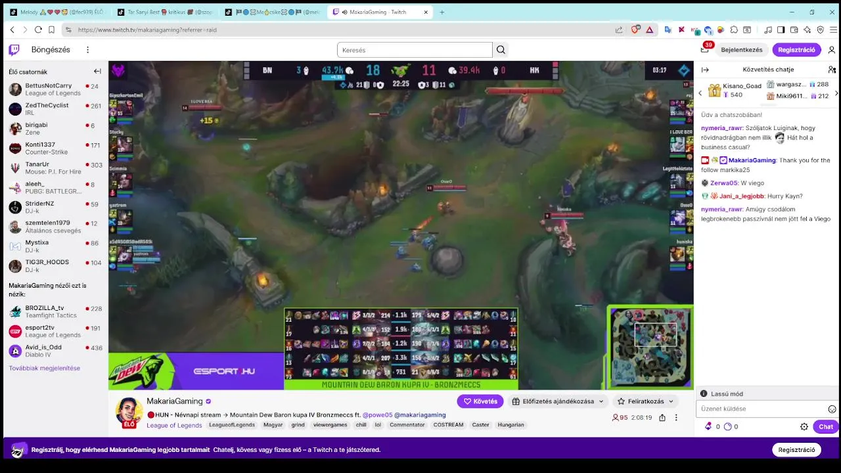The width and height of the screenshot is (841, 473).
Task: Click League of Legends category link
Action: pos(174,425)
